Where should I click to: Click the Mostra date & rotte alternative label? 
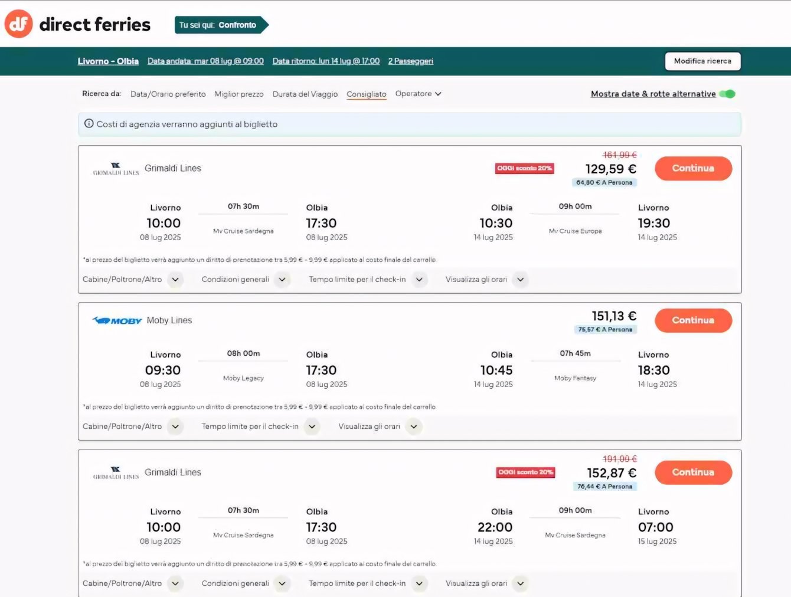[x=653, y=94]
